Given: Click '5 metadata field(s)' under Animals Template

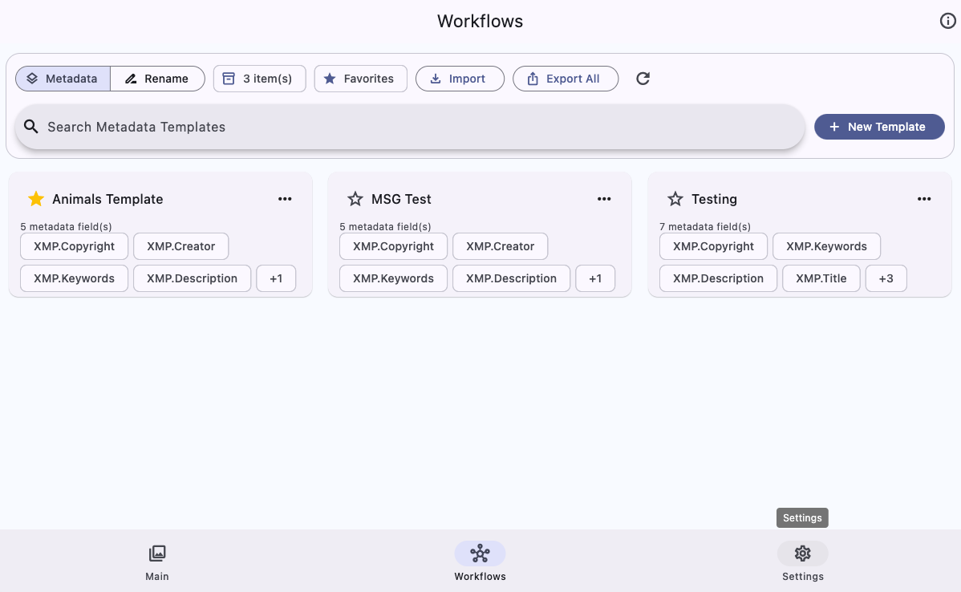Looking at the screenshot, I should [x=66, y=227].
